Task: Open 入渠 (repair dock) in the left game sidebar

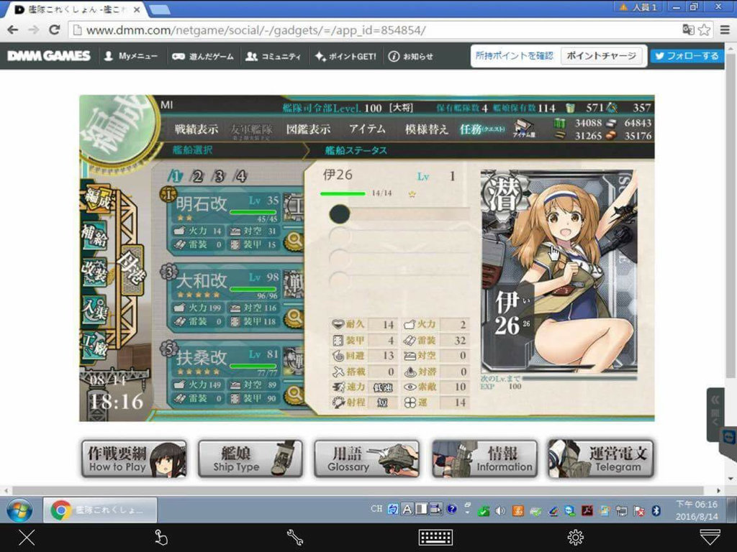Action: click(x=94, y=309)
